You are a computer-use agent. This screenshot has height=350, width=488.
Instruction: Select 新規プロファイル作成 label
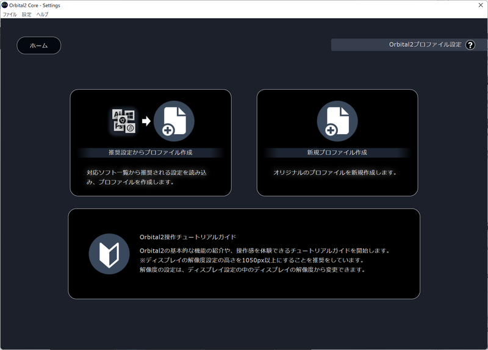tap(337, 152)
